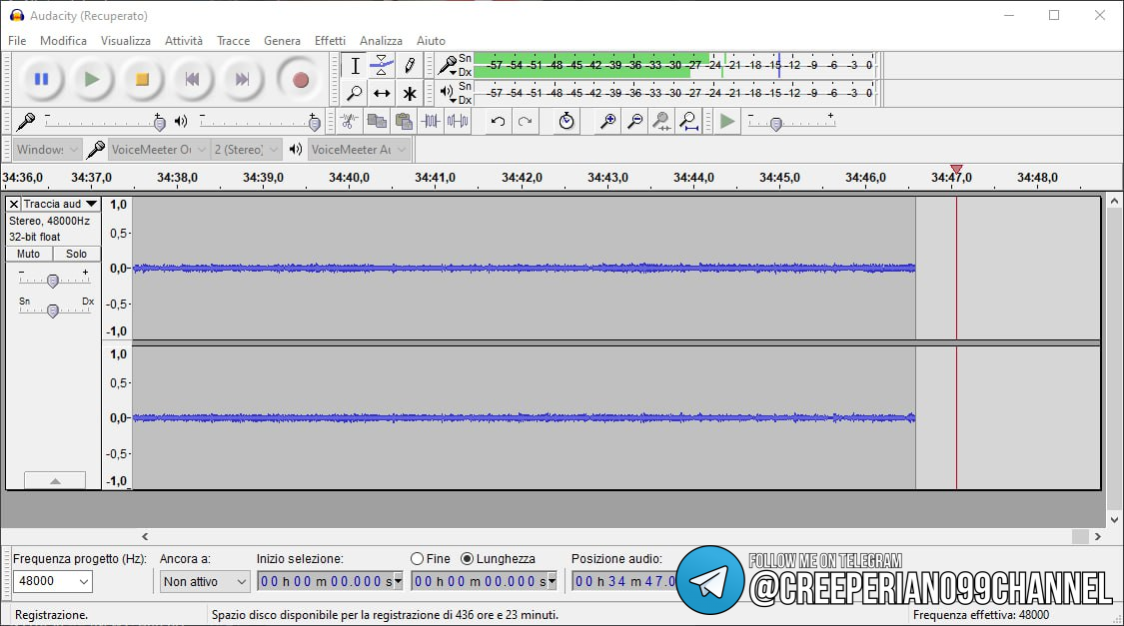Stop recording with the Stop button
1124x626 pixels.
pos(142,79)
